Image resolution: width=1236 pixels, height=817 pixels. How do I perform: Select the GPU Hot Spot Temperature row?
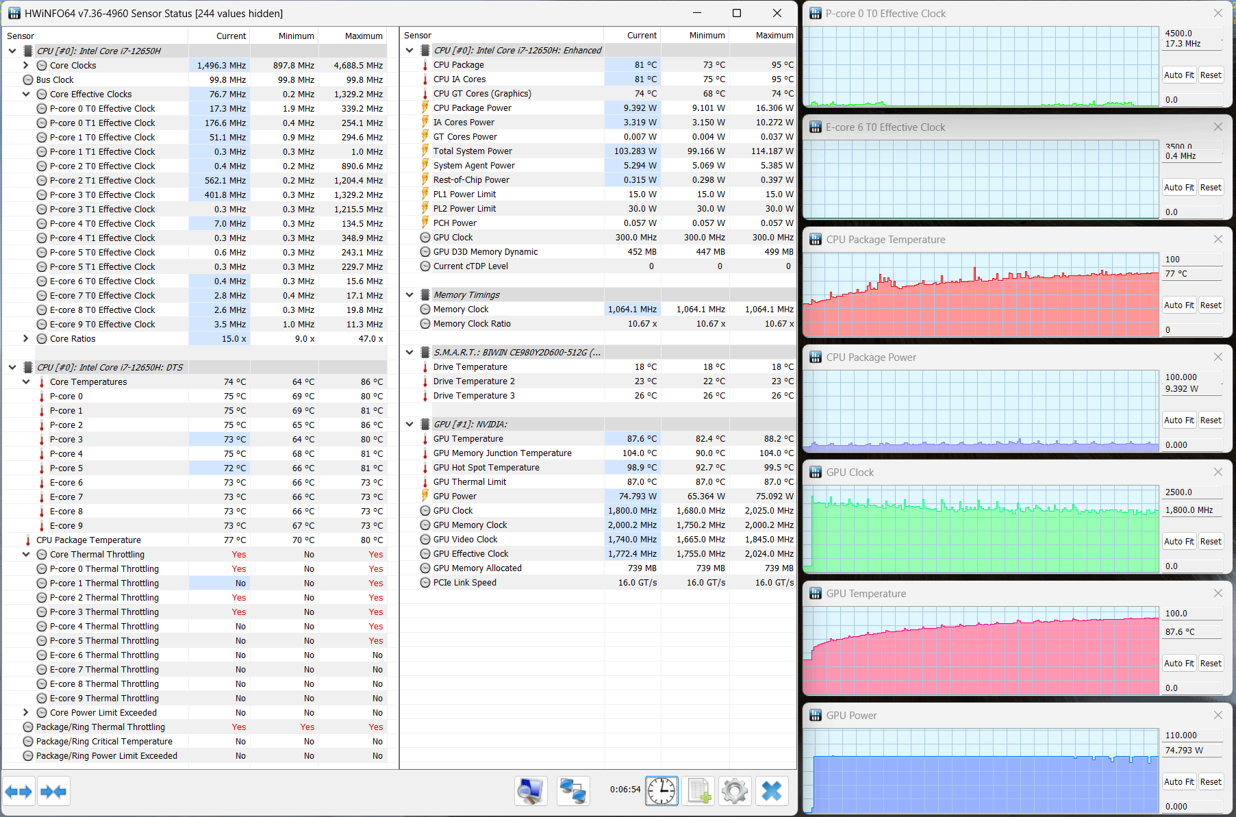pyautogui.click(x=486, y=468)
